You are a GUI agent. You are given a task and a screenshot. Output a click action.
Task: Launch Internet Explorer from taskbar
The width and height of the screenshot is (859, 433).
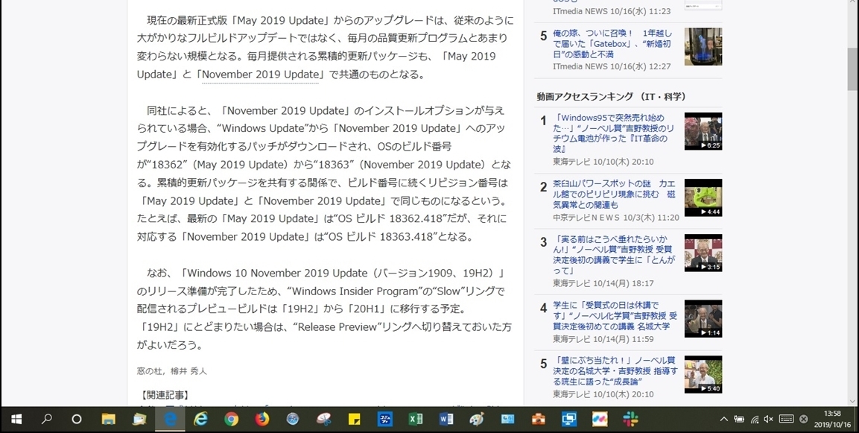[201, 420]
